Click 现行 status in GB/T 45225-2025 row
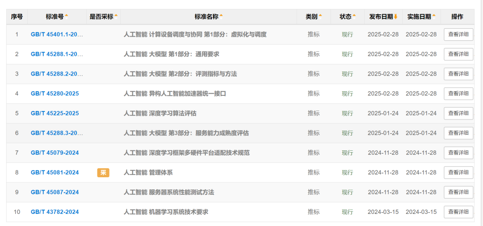 point(347,114)
